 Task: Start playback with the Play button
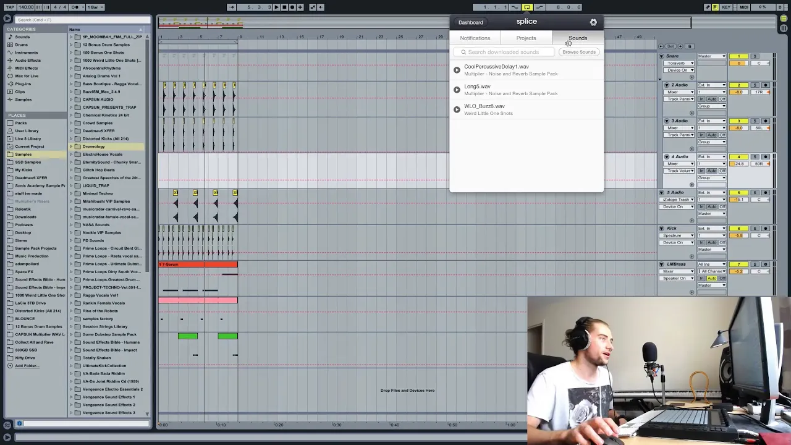coord(276,7)
